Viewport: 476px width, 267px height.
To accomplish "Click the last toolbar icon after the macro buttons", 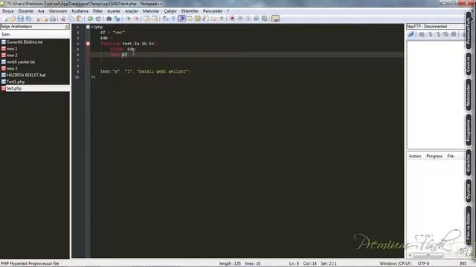I will tap(275, 19).
